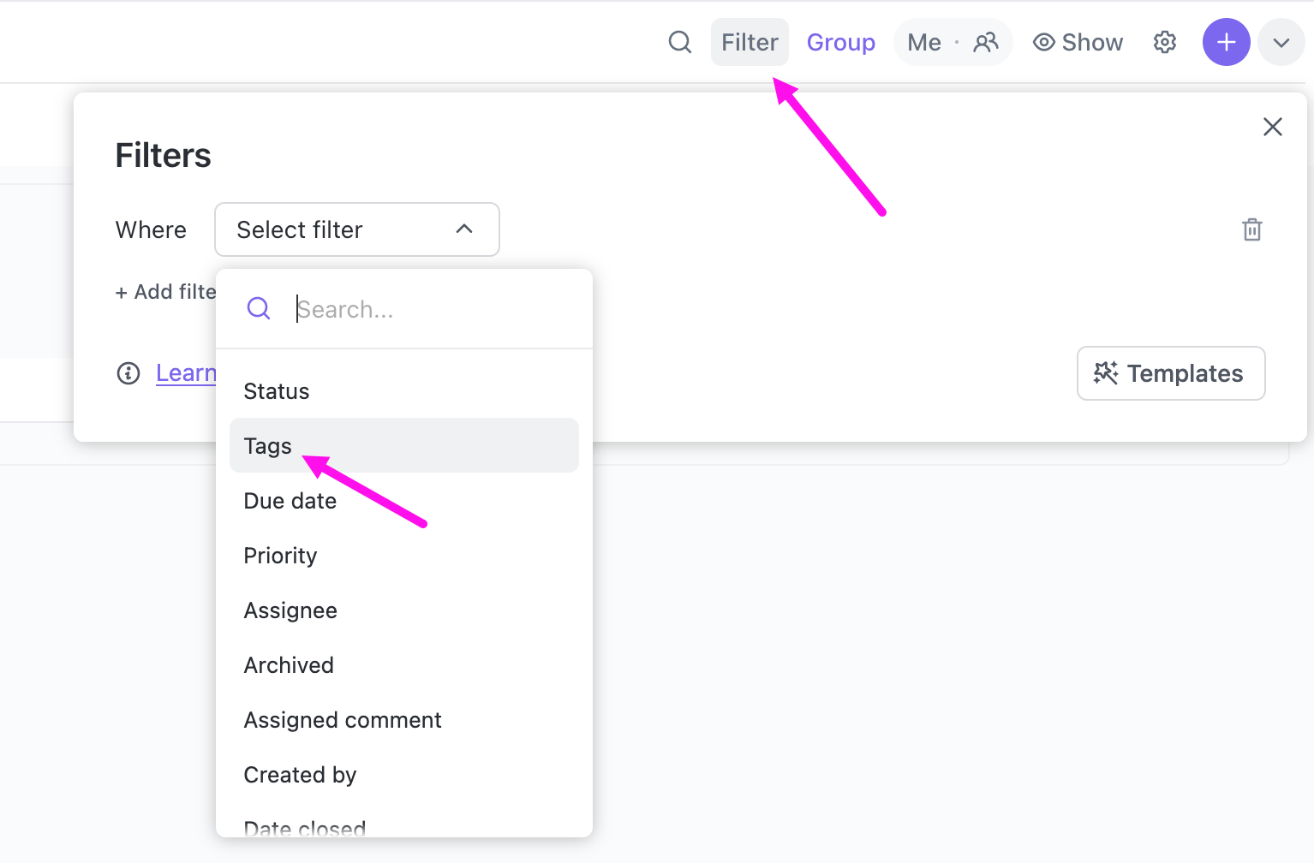
Task: Click the Learn link
Action: point(187,372)
